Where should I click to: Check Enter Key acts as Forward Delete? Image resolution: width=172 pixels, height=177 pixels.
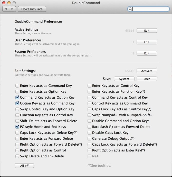pos(17,138)
